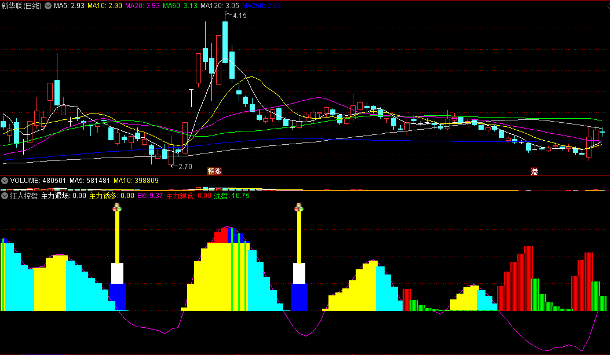610x355 pixels.
Task: Click the MA120: 3.05 label
Action: (220, 6)
